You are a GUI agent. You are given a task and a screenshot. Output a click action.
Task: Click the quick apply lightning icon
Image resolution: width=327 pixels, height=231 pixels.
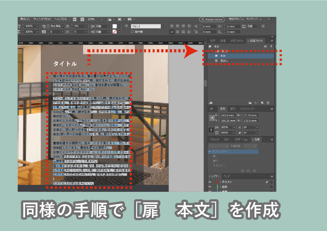(271, 47)
